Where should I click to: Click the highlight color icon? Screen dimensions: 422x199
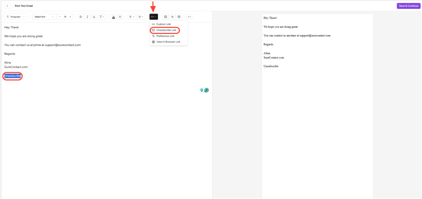click(x=120, y=17)
